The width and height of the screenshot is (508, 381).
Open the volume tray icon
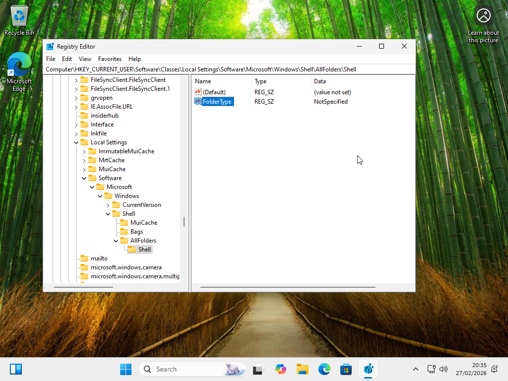(443, 369)
